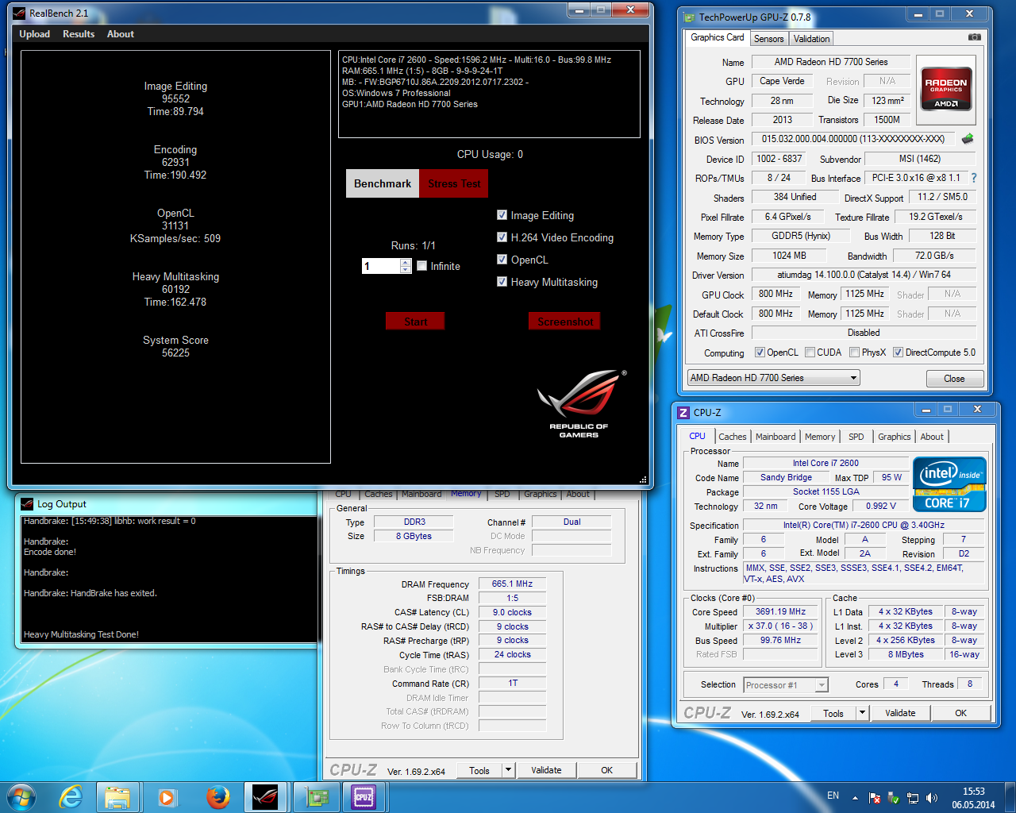1016x813 pixels.
Task: Open the Windows Start orb
Action: [x=21, y=796]
